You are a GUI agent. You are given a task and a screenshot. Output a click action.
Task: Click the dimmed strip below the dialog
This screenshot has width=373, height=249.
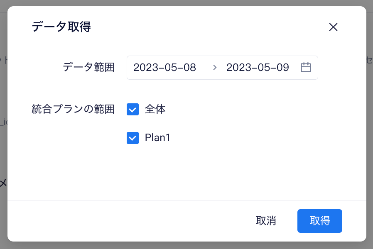click(x=187, y=246)
